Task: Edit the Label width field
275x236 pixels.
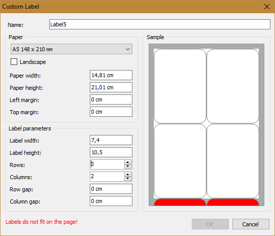Action: point(111,140)
